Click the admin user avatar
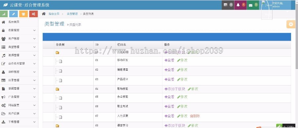Image resolution: width=298 pixels, height=128 pixels. (x=267, y=10)
